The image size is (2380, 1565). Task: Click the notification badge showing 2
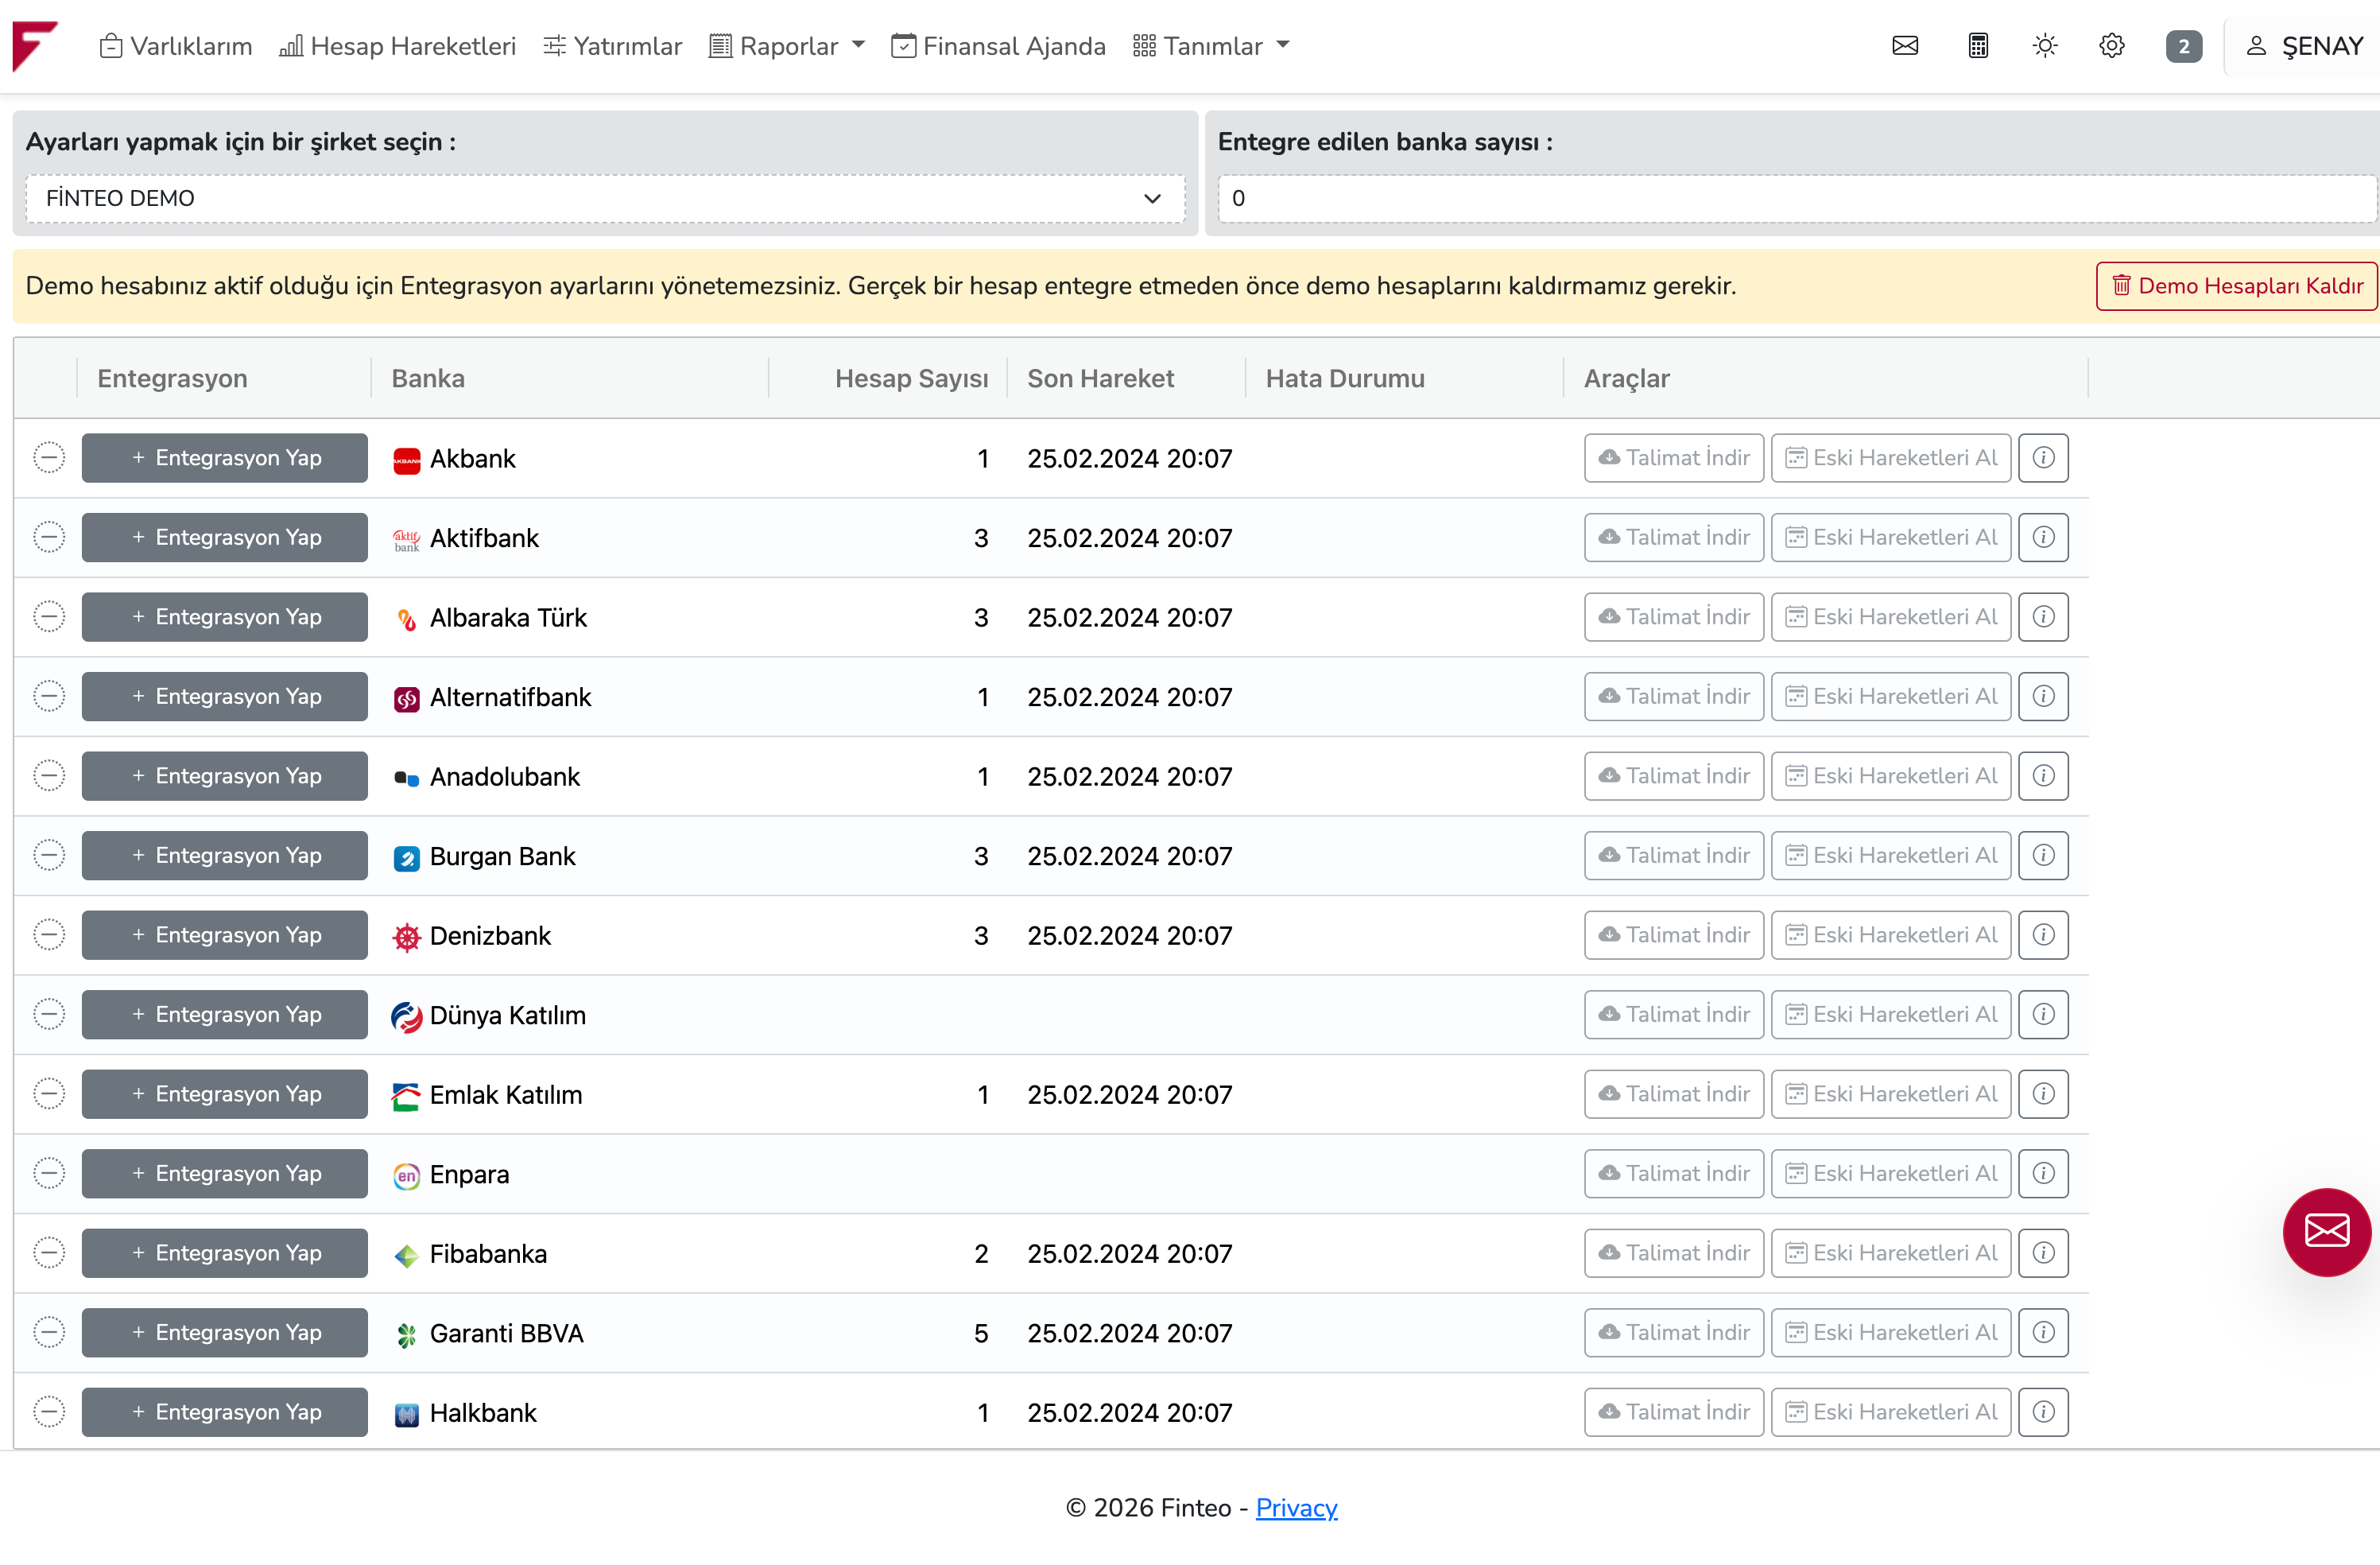click(2183, 46)
